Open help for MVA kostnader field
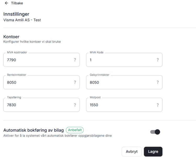The image size is (196, 160). (x=75, y=60)
